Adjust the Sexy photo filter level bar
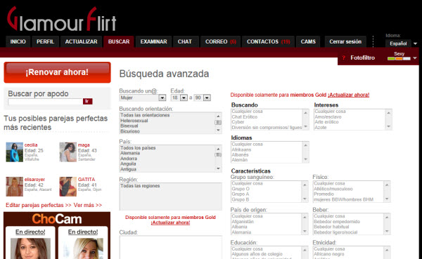Screen dimensions: 422x259 pyautogui.click(x=399, y=58)
